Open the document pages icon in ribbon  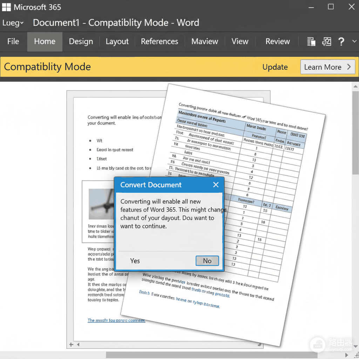(x=311, y=41)
